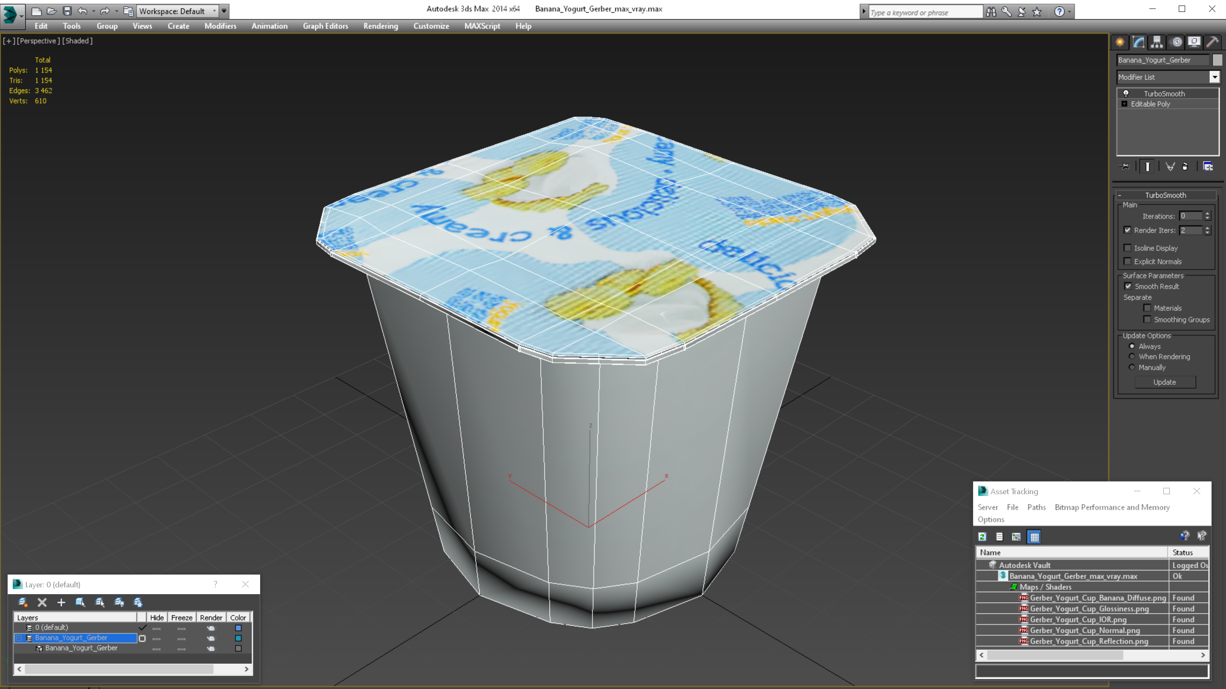Open Bitmap Performance and Memory menu
The height and width of the screenshot is (689, 1226).
pyautogui.click(x=1112, y=507)
